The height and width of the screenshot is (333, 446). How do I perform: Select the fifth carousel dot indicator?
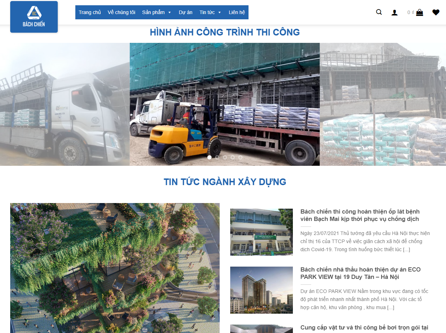[240, 157]
